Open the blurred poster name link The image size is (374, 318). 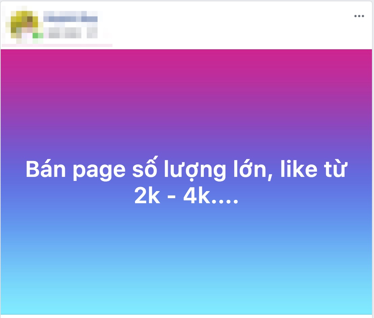point(70,17)
